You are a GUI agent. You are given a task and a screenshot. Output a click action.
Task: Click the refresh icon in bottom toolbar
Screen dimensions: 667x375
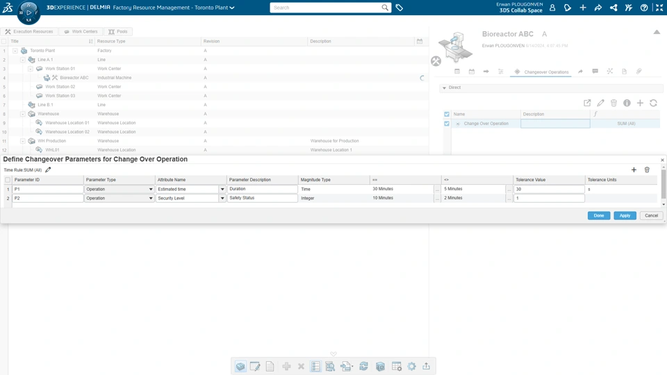pyautogui.click(x=363, y=366)
